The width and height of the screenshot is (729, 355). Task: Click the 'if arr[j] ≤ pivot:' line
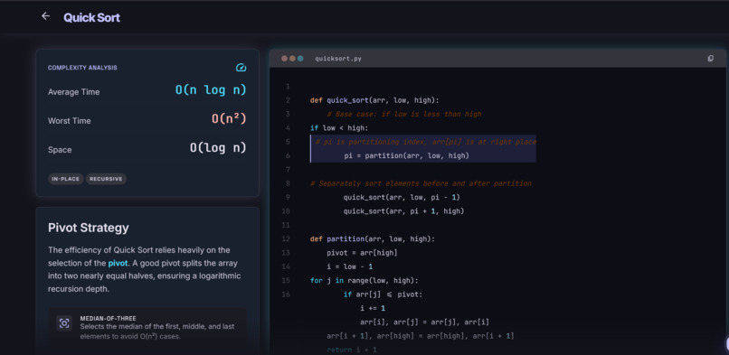[x=383, y=294]
